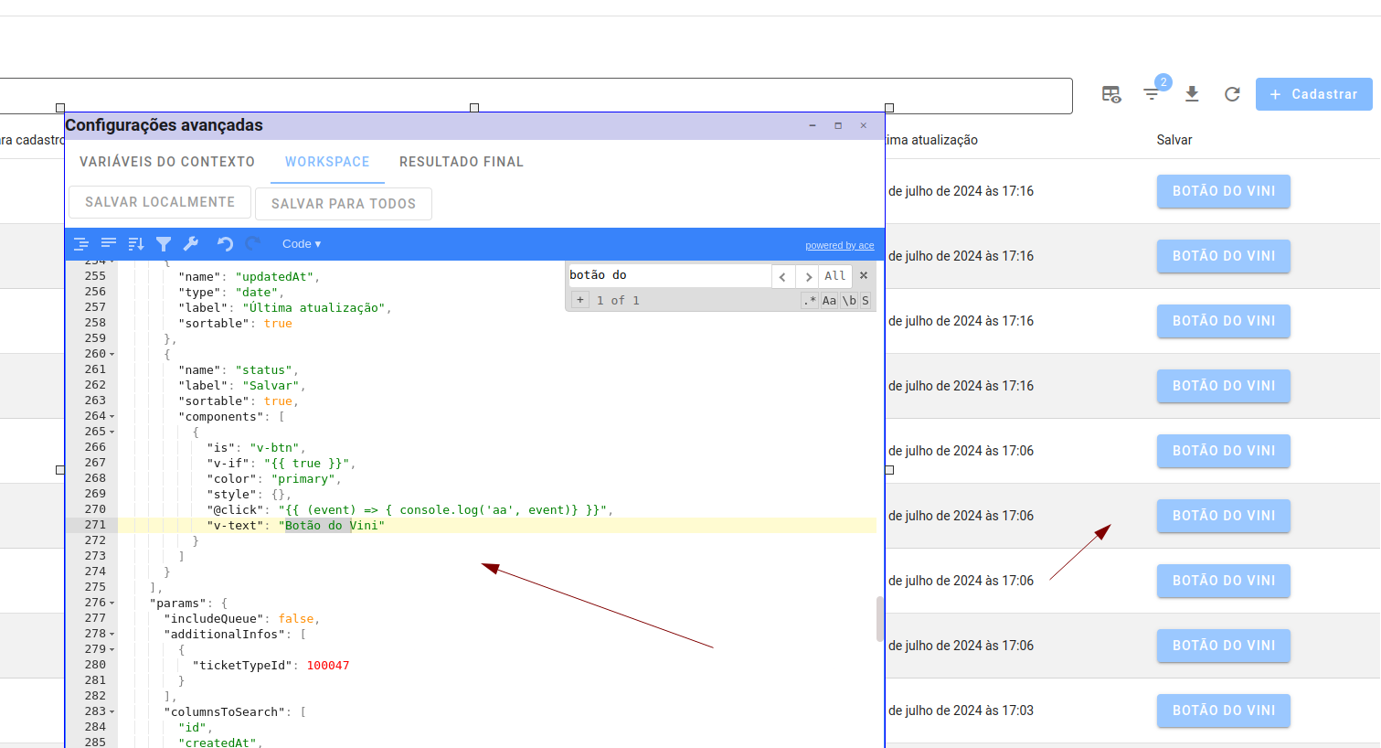This screenshot has width=1381, height=748.
Task: Select All matches in search box
Action: pyautogui.click(x=835, y=276)
